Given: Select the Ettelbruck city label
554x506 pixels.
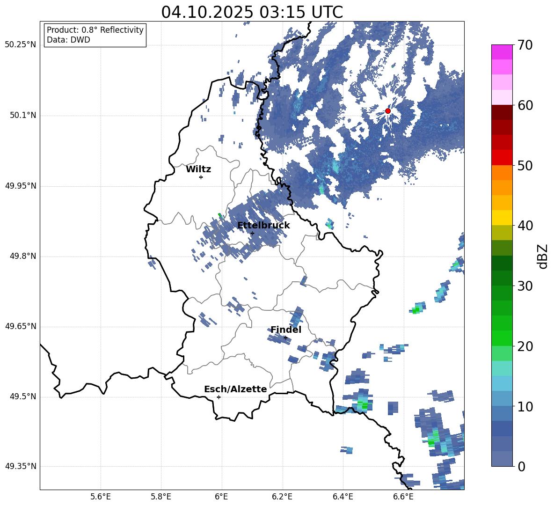Looking at the screenshot, I should pyautogui.click(x=263, y=226).
